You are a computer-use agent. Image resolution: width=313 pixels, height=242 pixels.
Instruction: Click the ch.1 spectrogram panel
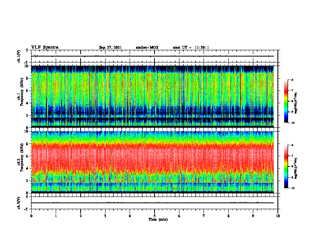point(153,96)
